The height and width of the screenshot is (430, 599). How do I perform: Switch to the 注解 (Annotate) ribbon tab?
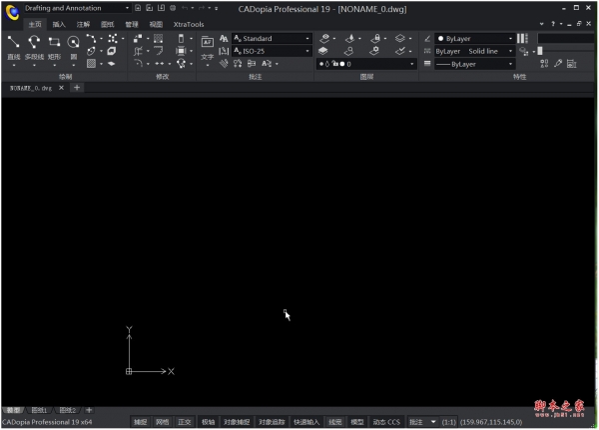[x=83, y=24]
